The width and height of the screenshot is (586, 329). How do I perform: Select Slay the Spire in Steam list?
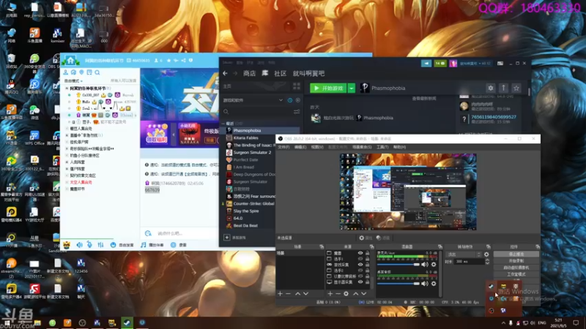[246, 211]
